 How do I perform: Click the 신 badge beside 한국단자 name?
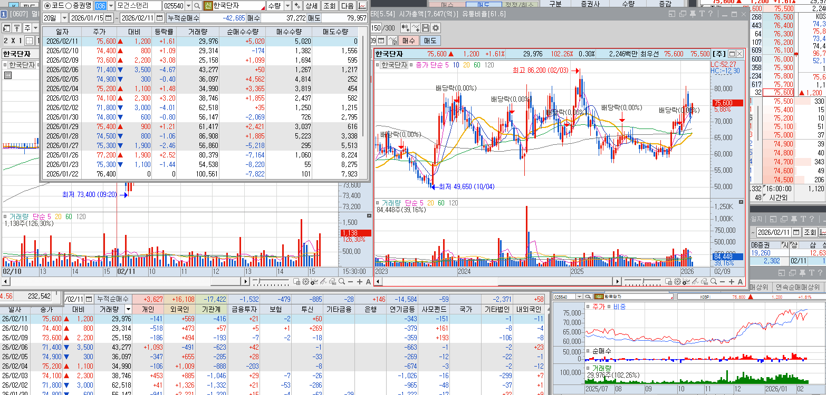pos(207,6)
